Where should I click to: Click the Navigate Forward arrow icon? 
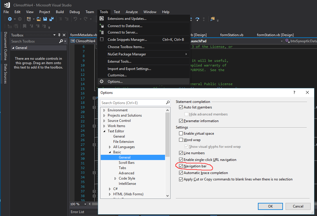pos(20,19)
